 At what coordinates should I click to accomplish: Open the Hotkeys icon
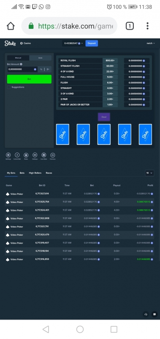pyautogui.click(x=35, y=155)
